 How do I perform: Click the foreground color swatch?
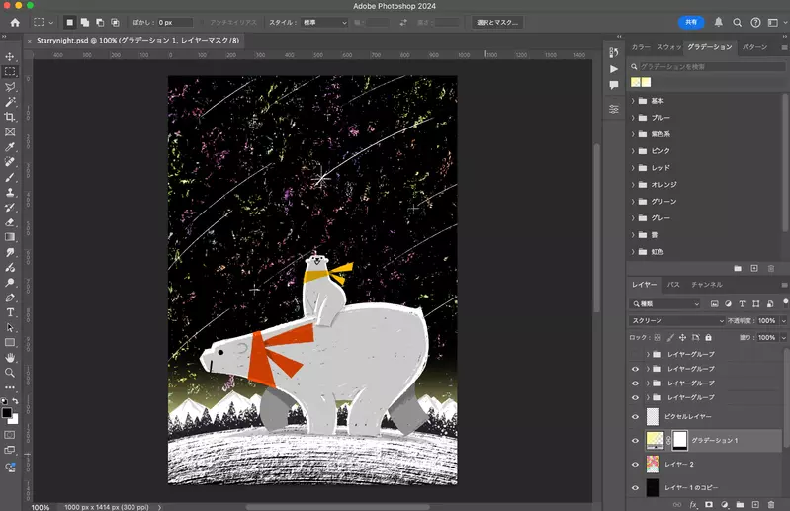pos(7,412)
